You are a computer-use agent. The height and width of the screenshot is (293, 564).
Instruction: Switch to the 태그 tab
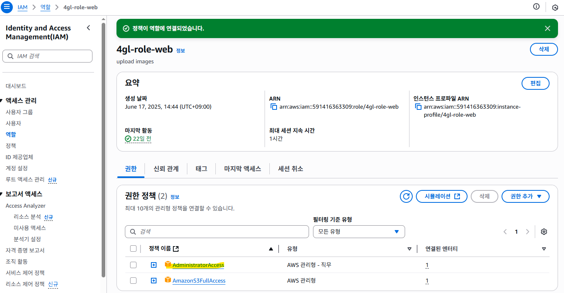click(x=201, y=169)
